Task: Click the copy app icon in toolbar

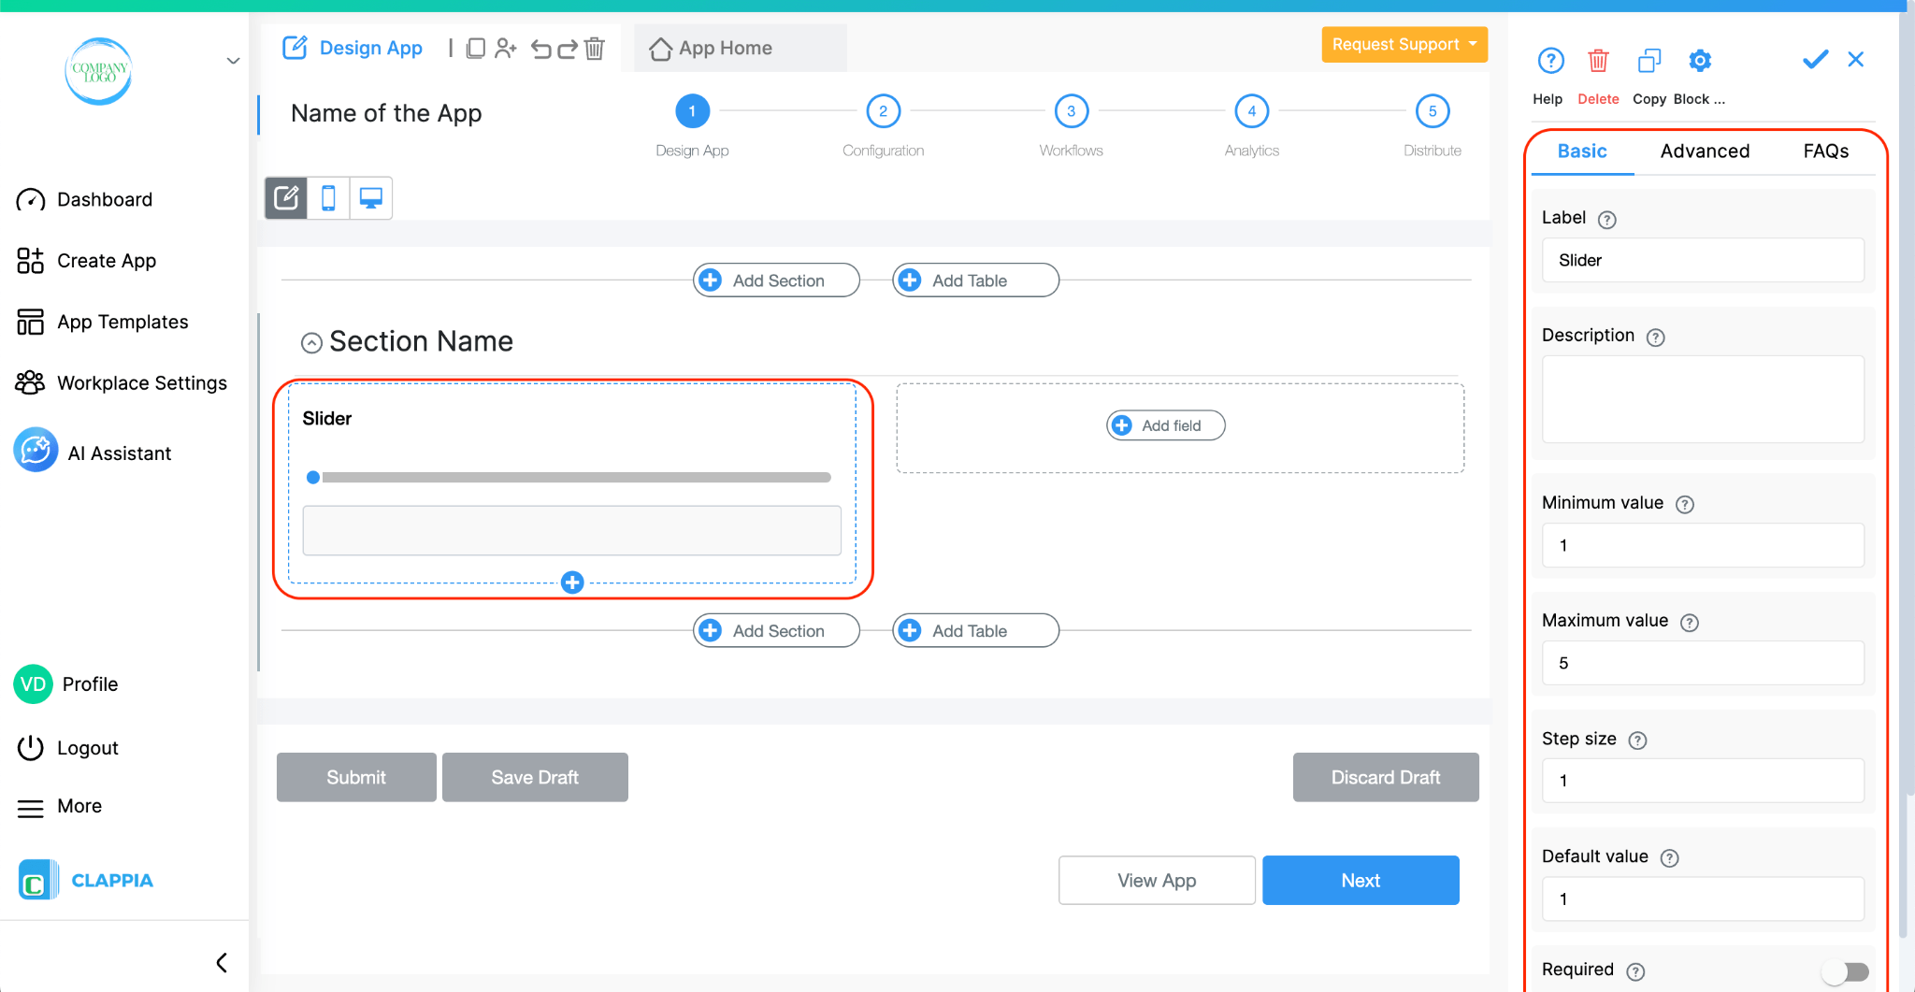Action: click(x=475, y=48)
